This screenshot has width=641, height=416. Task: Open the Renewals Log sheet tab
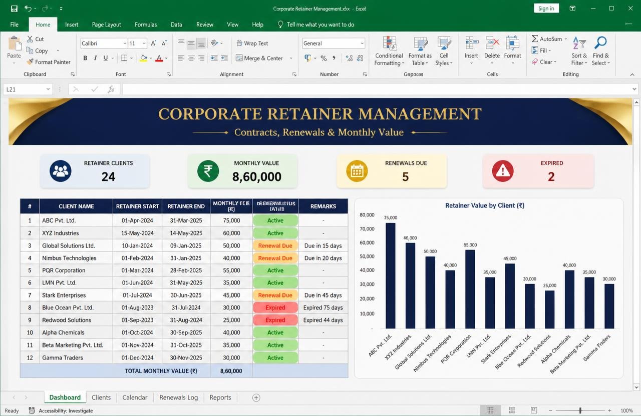[x=179, y=397]
